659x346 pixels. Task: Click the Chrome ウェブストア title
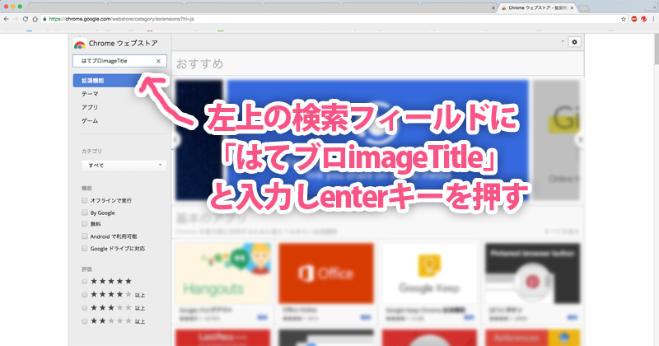[123, 44]
